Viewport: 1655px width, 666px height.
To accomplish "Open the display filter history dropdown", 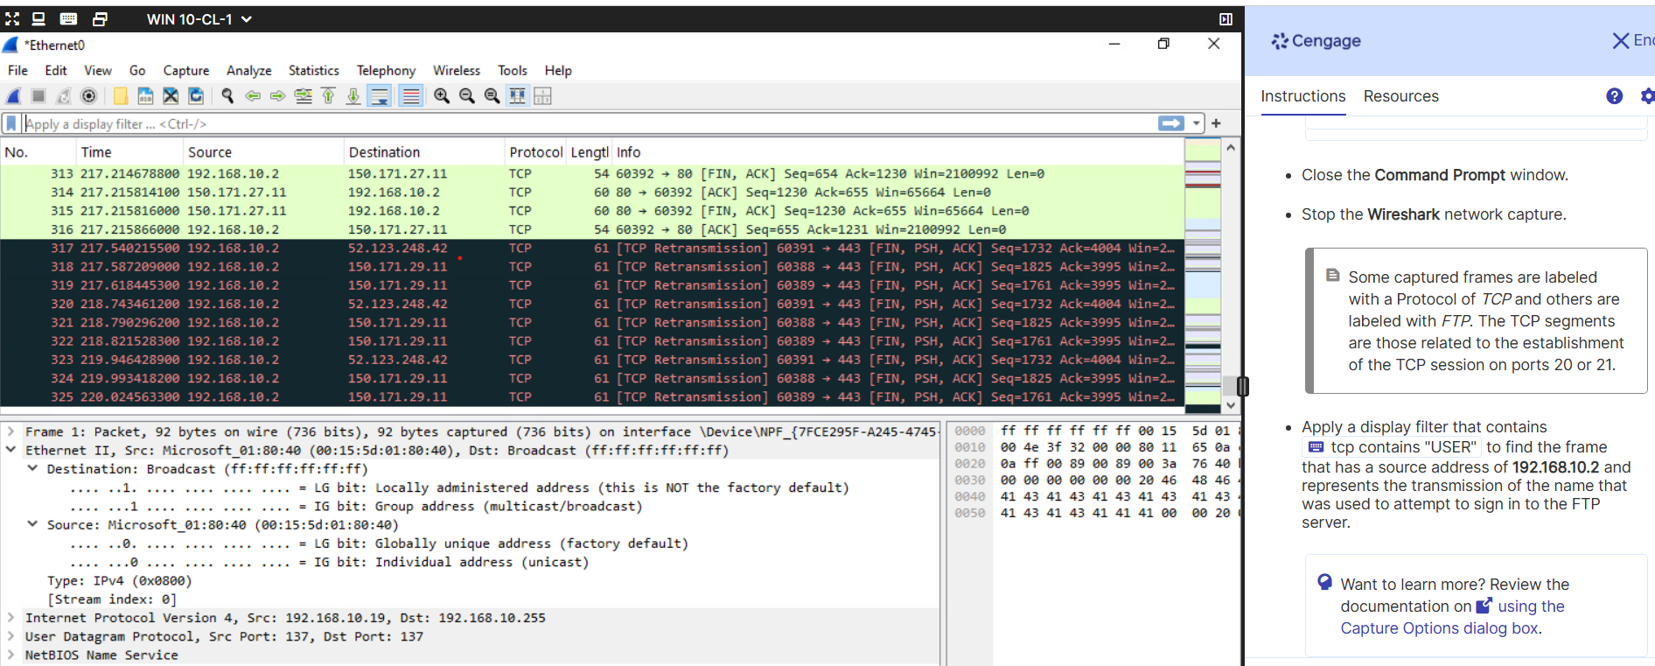I will (x=1197, y=123).
